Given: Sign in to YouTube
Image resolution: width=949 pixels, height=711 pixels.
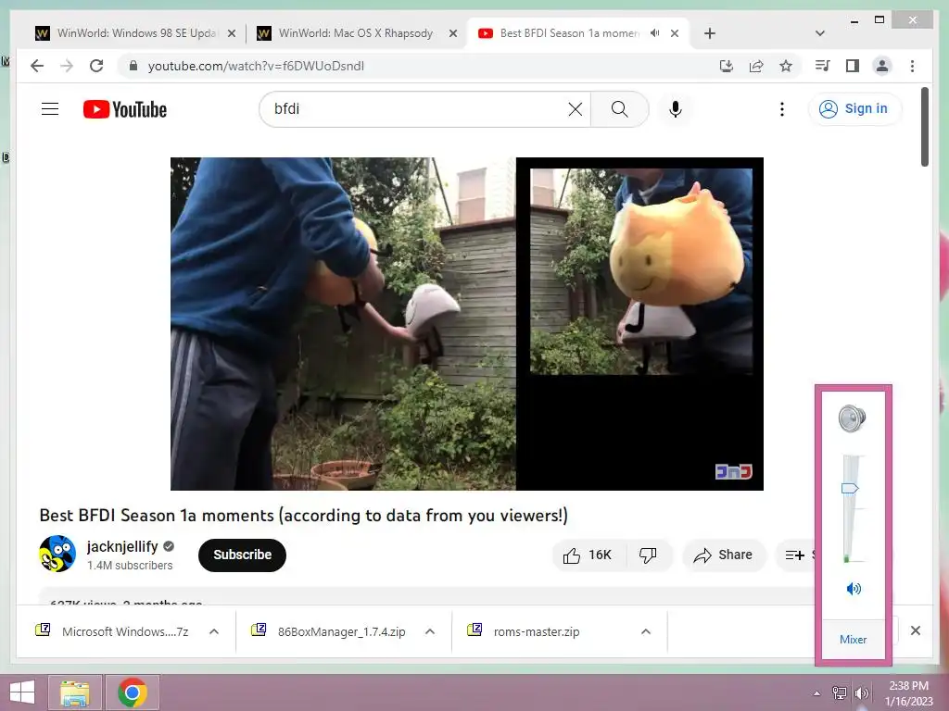Looking at the screenshot, I should point(854,109).
